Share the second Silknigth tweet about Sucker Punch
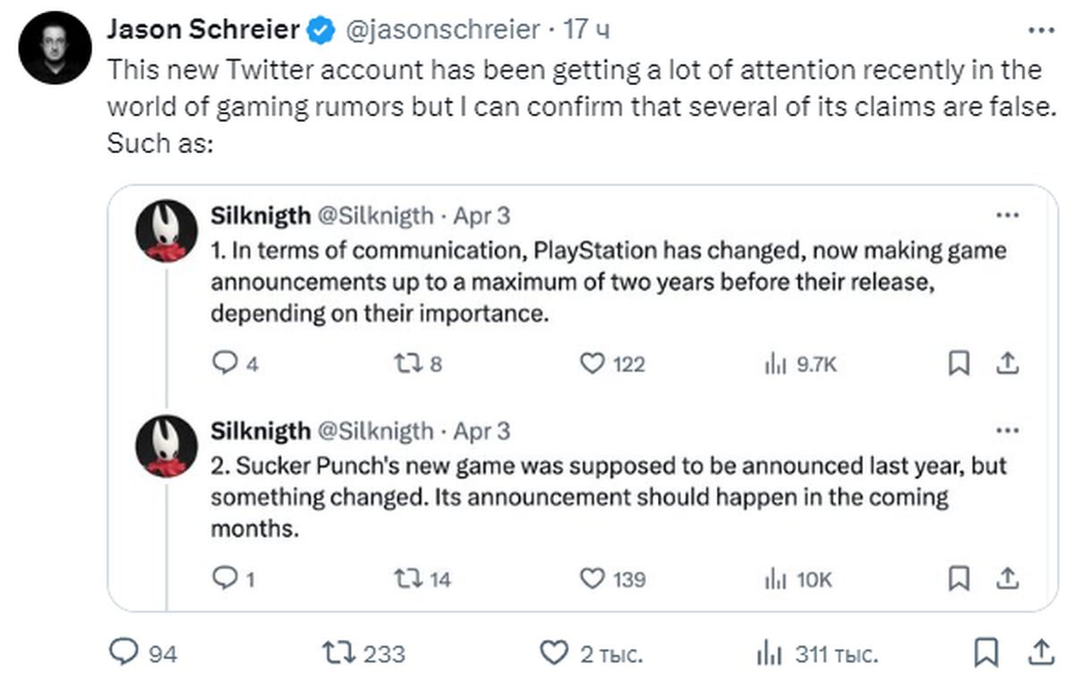 point(1008,579)
